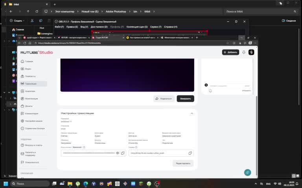Go to browser home page
Screen dimensions: 302x188
pyautogui.click(x=30, y=43)
